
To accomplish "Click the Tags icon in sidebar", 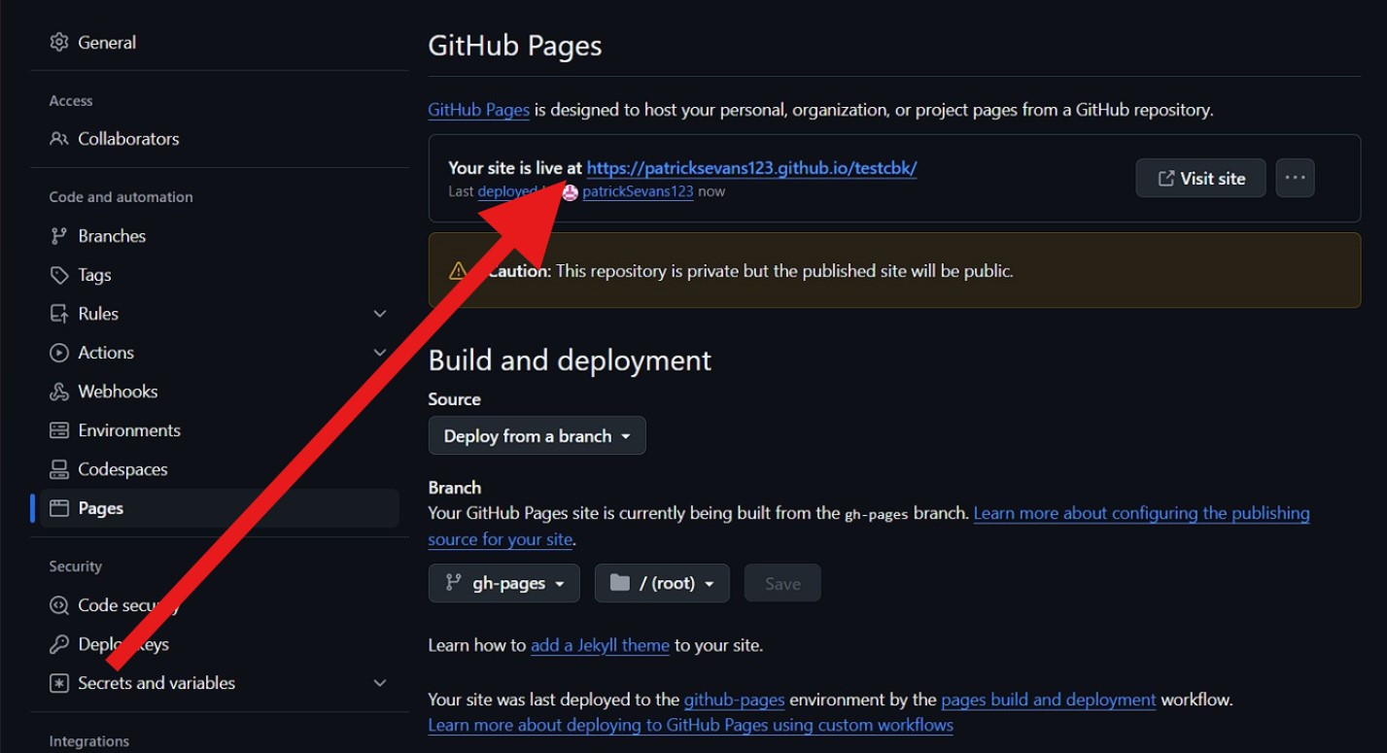I will point(59,275).
